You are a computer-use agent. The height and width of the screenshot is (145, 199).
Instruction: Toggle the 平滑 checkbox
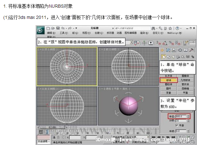click(x=177, y=125)
